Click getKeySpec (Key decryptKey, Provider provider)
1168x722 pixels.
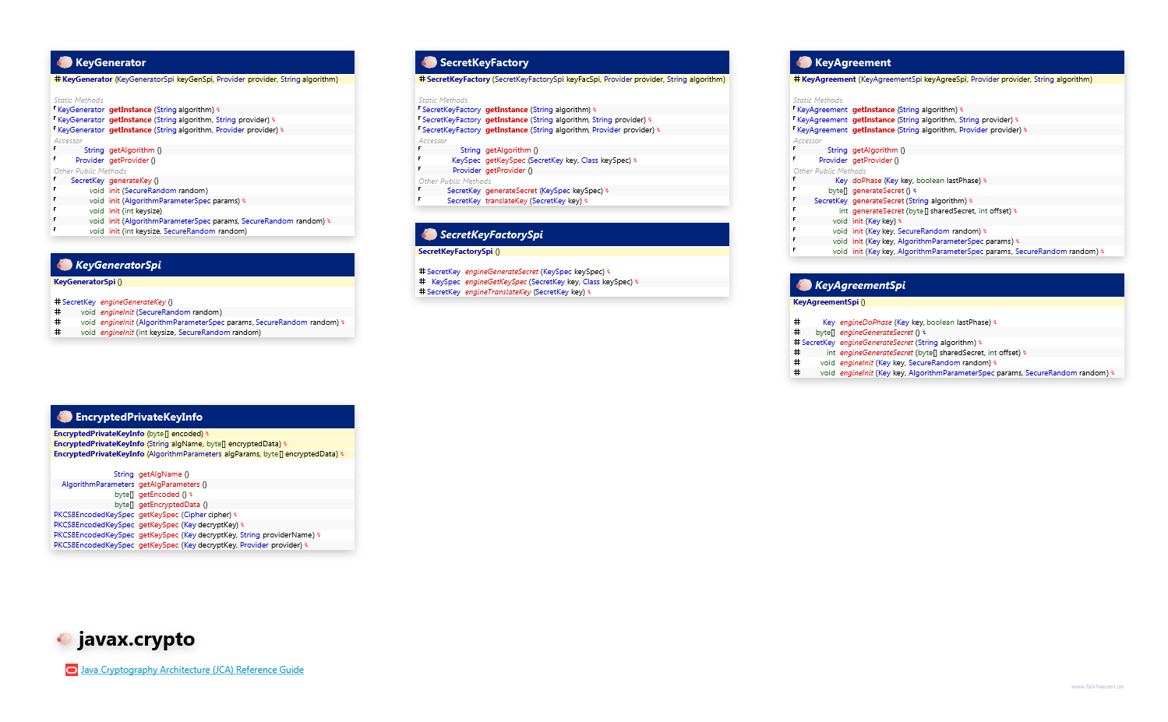203,545
